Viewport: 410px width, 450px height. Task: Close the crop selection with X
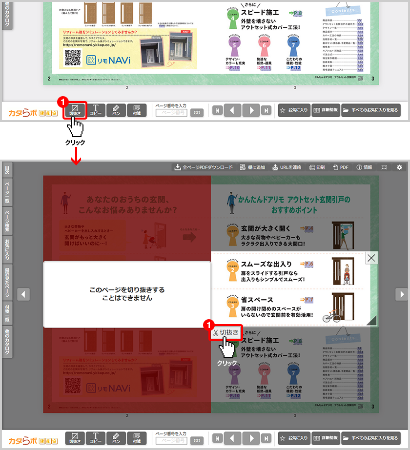pos(372,258)
